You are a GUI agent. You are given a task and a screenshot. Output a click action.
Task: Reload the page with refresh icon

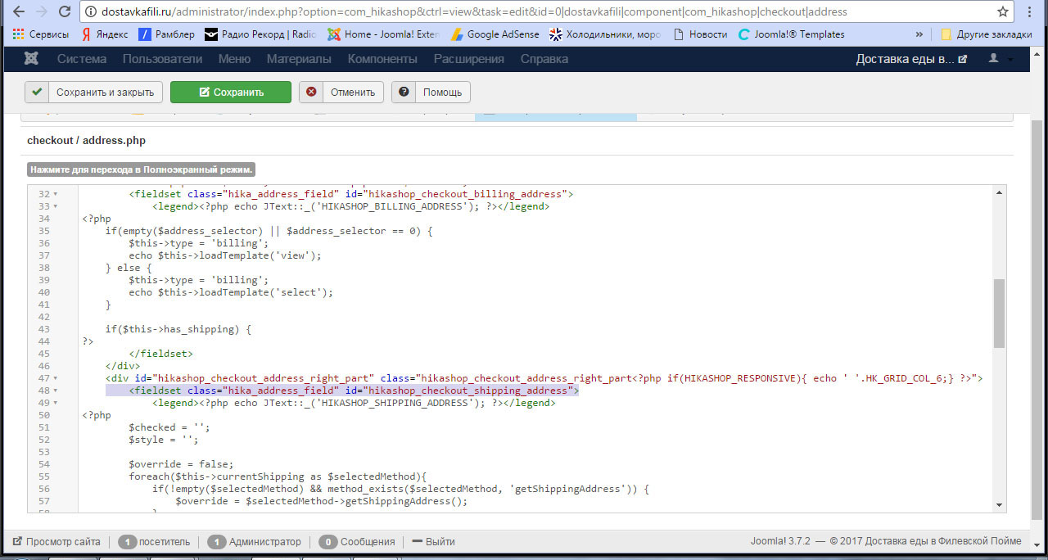tap(64, 11)
